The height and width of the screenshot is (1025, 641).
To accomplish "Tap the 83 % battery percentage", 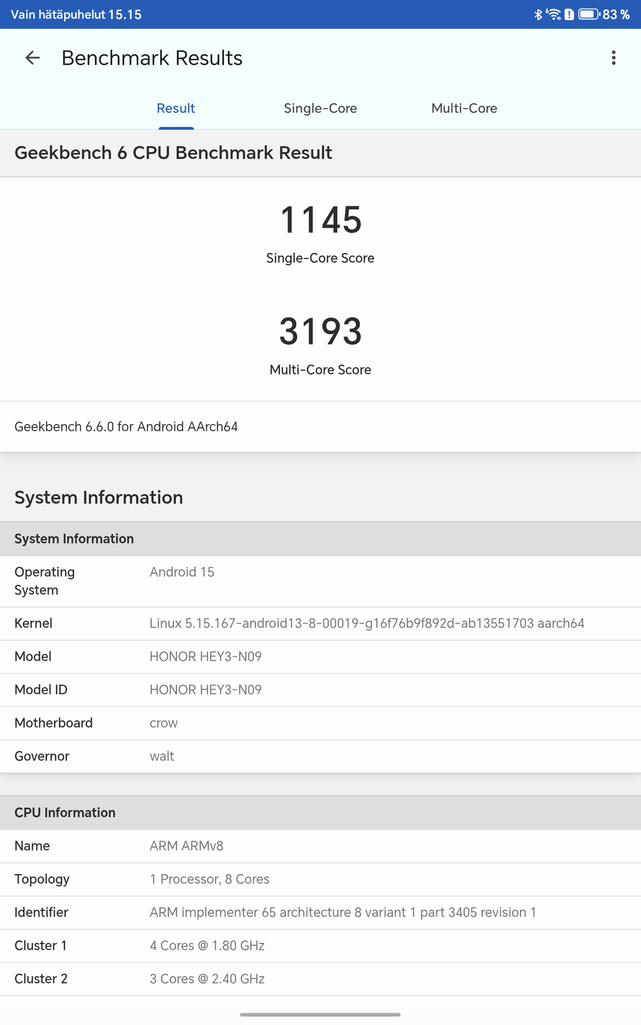I will tap(616, 14).
